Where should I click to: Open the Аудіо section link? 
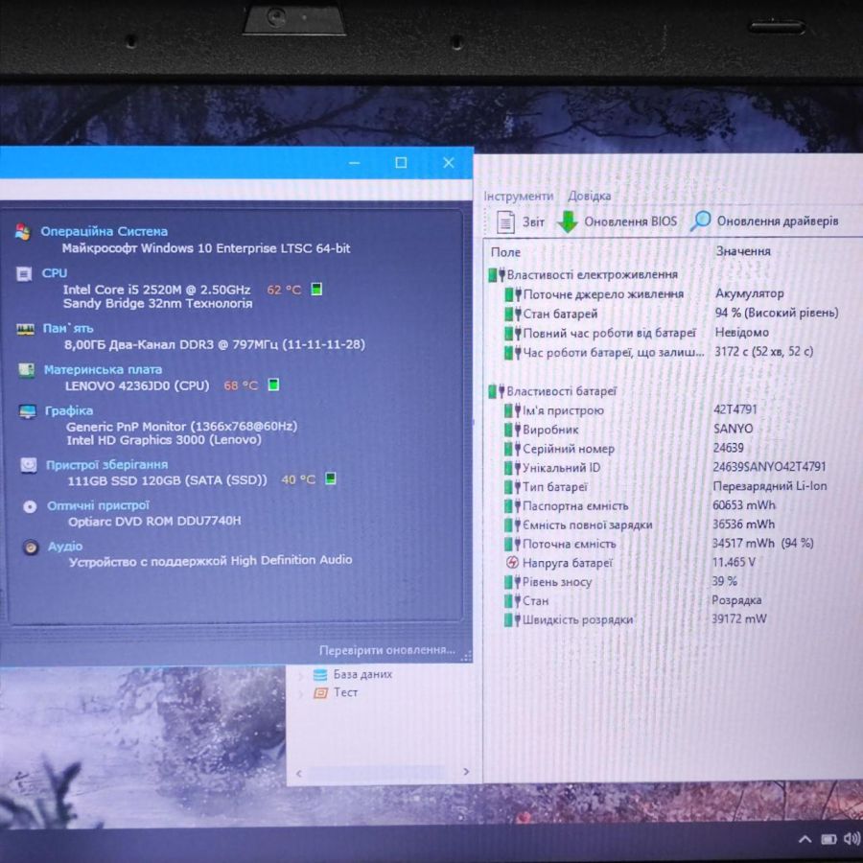point(65,547)
